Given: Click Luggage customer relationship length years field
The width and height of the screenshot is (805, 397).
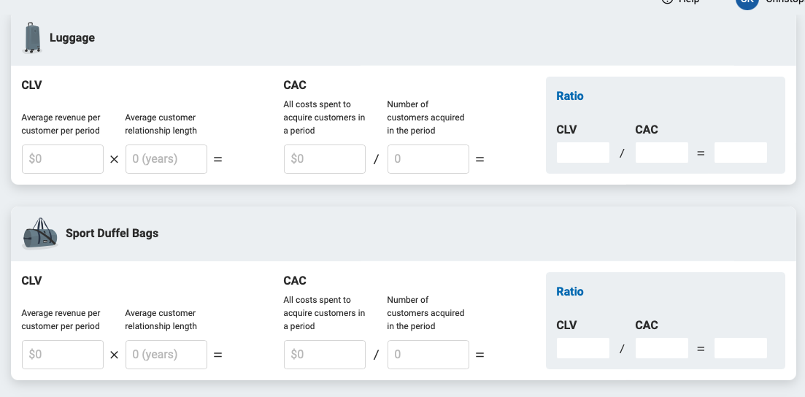Looking at the screenshot, I should click(x=166, y=159).
